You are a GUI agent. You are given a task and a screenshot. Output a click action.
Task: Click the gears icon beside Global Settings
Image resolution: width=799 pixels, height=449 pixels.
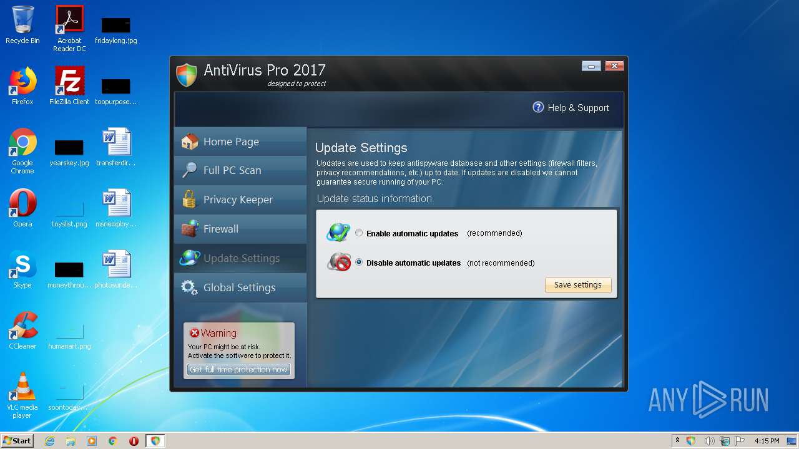pos(189,287)
